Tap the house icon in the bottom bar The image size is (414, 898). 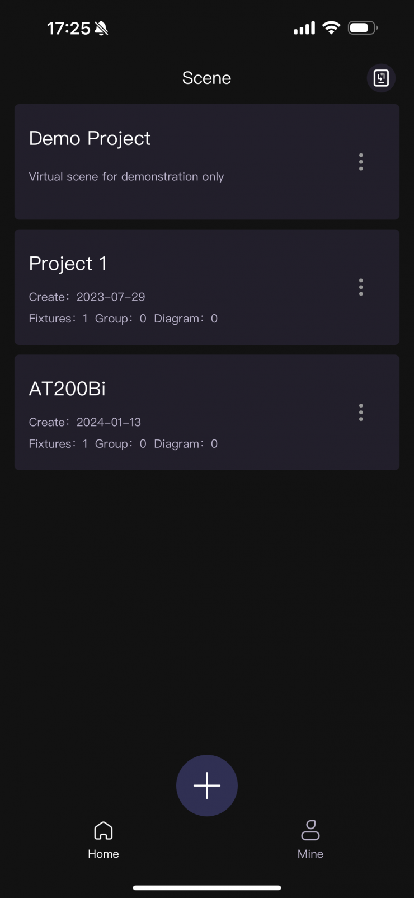(103, 830)
